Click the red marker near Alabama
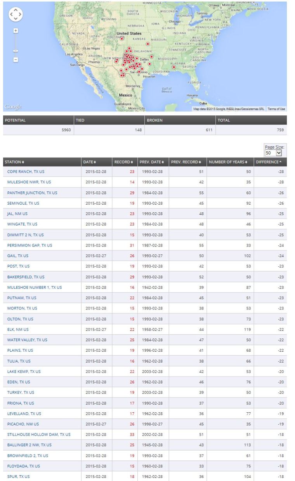 (x=174, y=67)
